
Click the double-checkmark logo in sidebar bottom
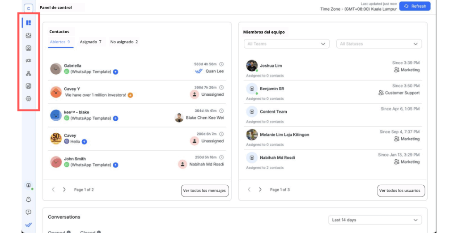point(28,225)
